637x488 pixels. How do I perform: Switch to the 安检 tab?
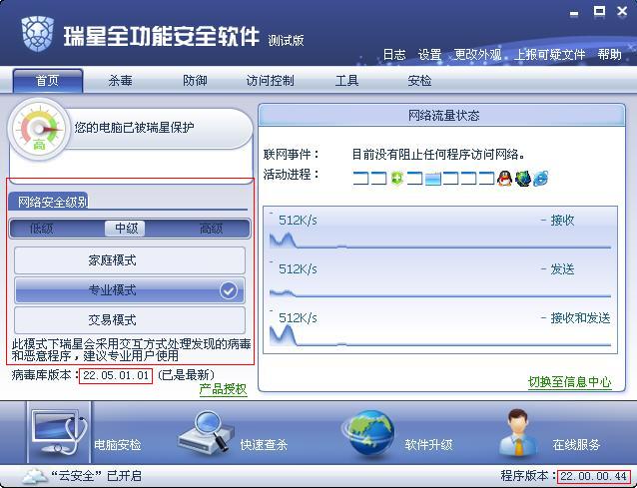(419, 81)
